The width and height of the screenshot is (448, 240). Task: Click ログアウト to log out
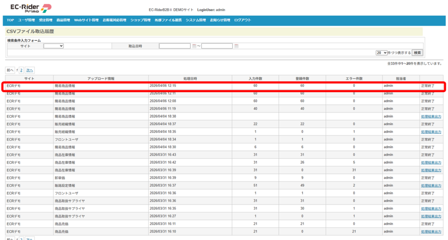(242, 20)
